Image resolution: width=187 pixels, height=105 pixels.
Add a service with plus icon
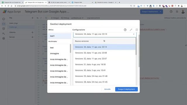point(32,37)
